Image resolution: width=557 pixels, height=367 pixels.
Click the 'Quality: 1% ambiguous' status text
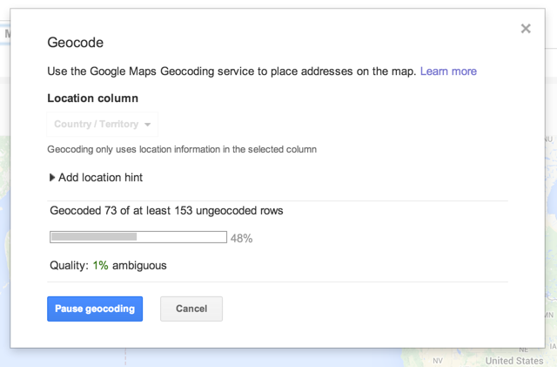[x=108, y=266]
